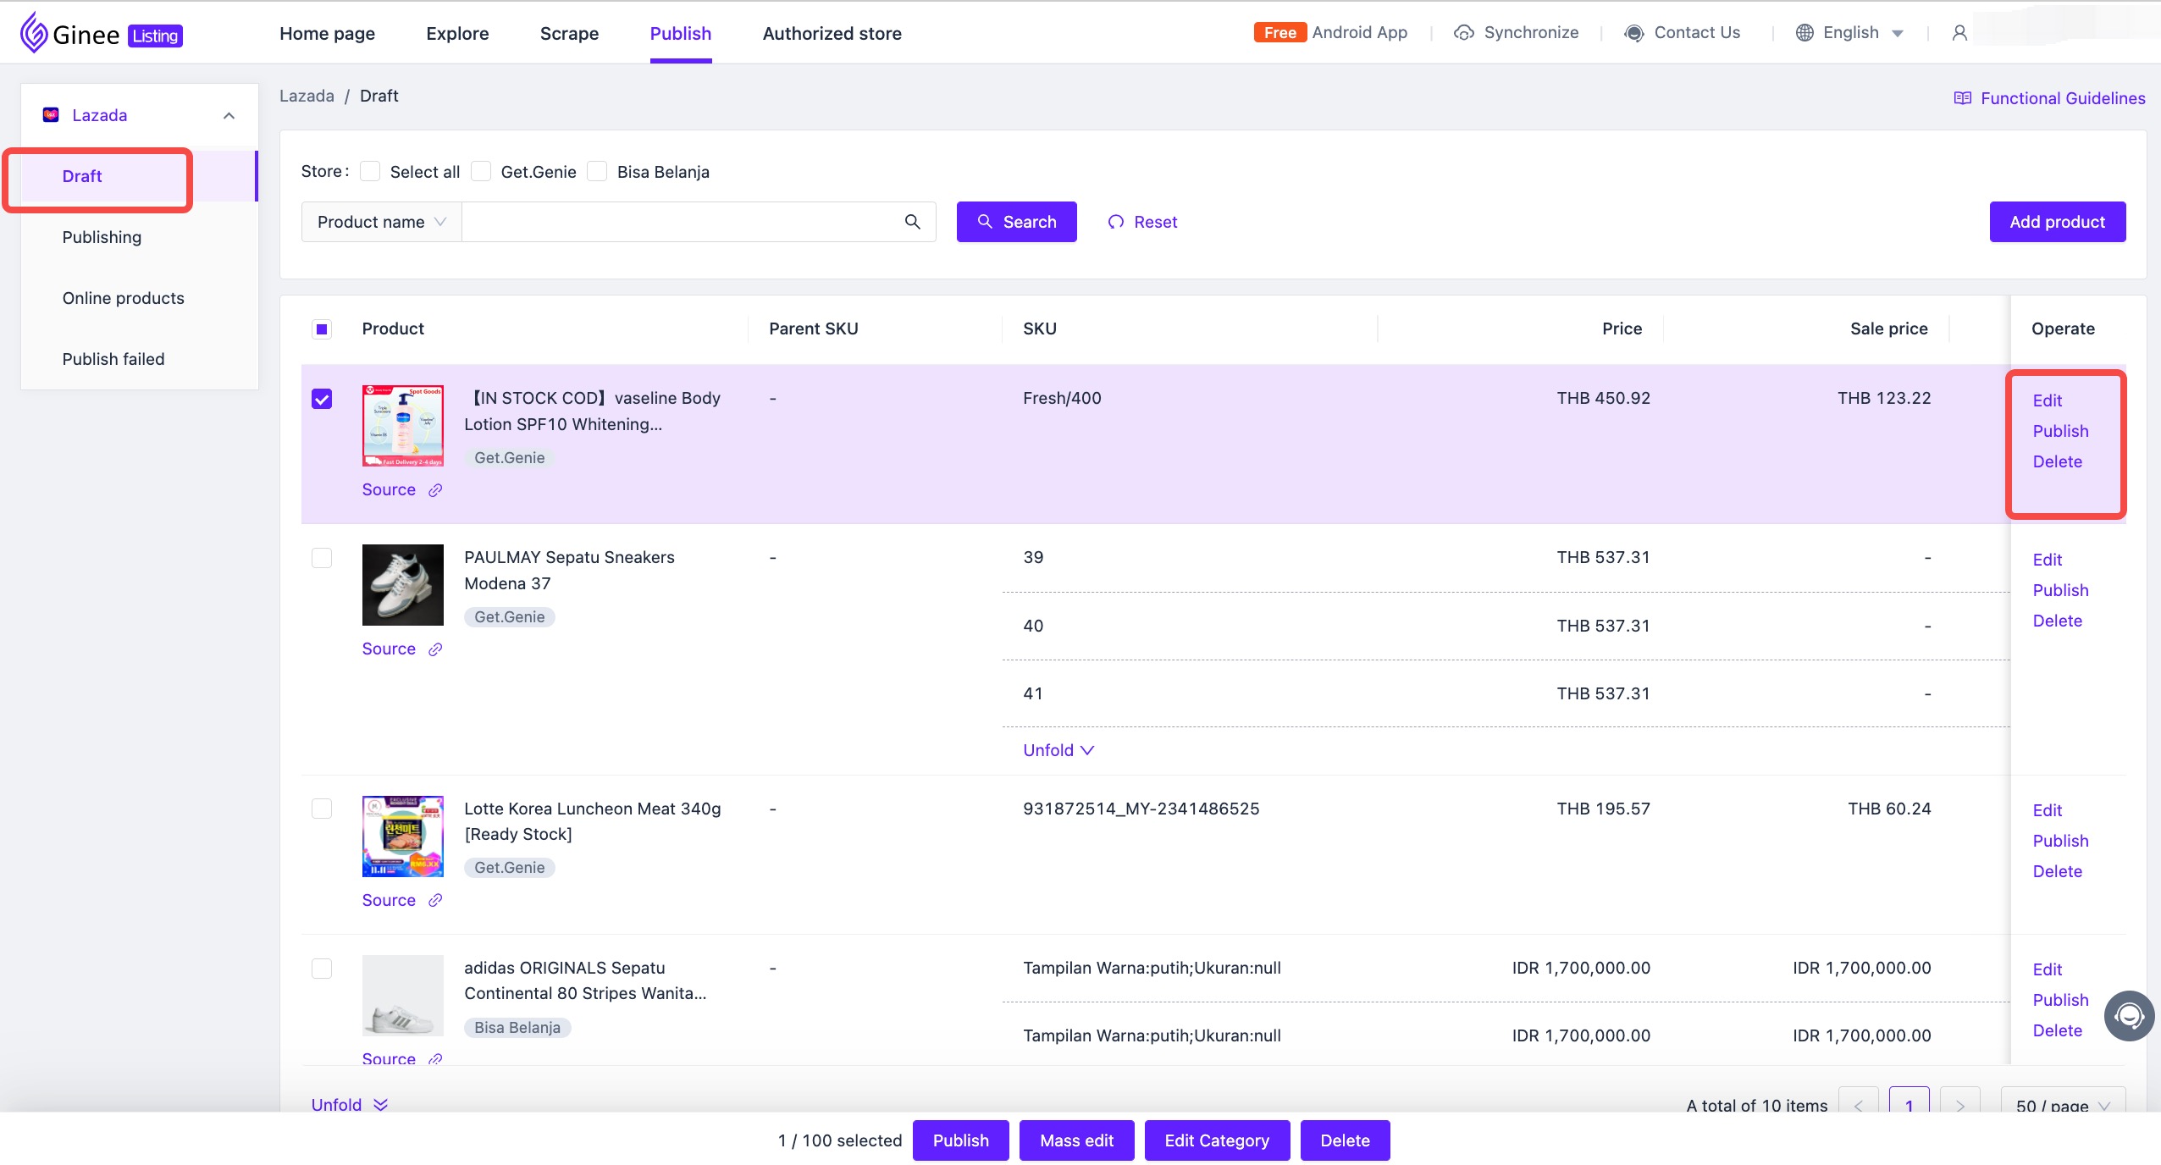Uncheck the vaseline Body Lotion row checkbox

click(322, 399)
